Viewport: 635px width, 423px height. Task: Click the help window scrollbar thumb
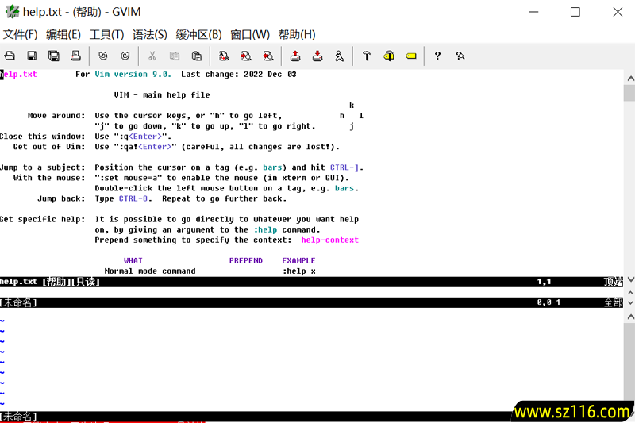point(629,93)
